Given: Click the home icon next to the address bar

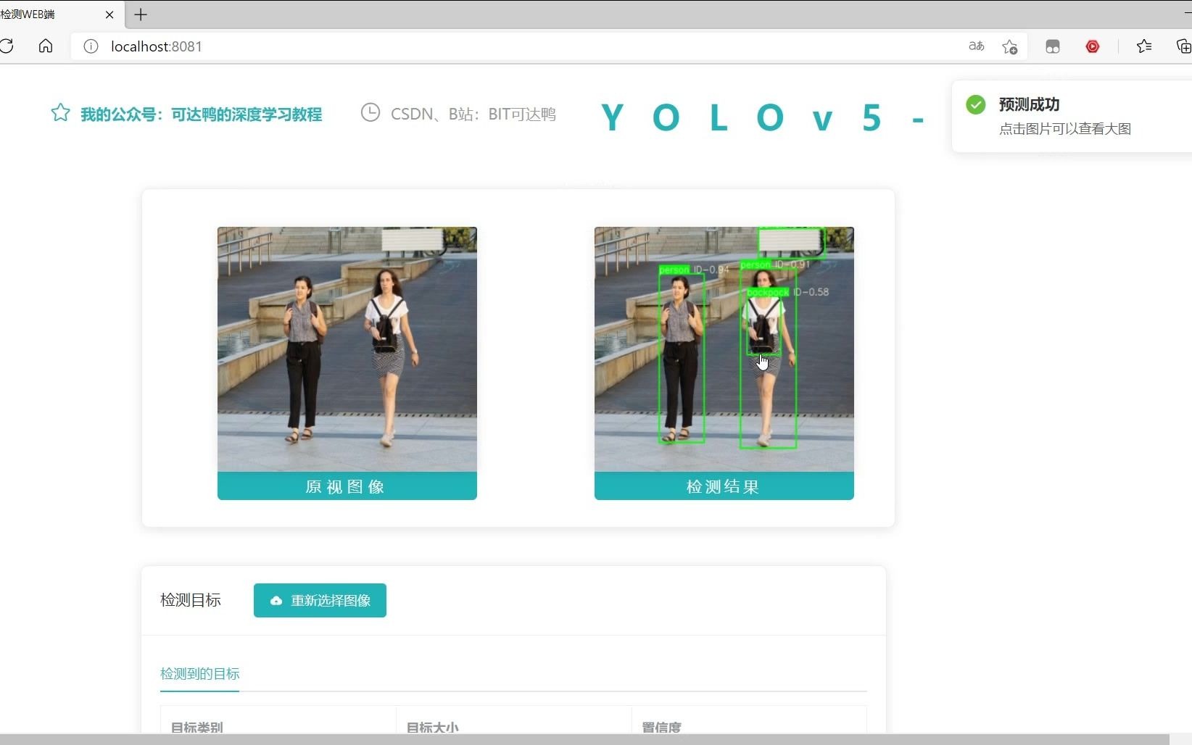Looking at the screenshot, I should (45, 46).
